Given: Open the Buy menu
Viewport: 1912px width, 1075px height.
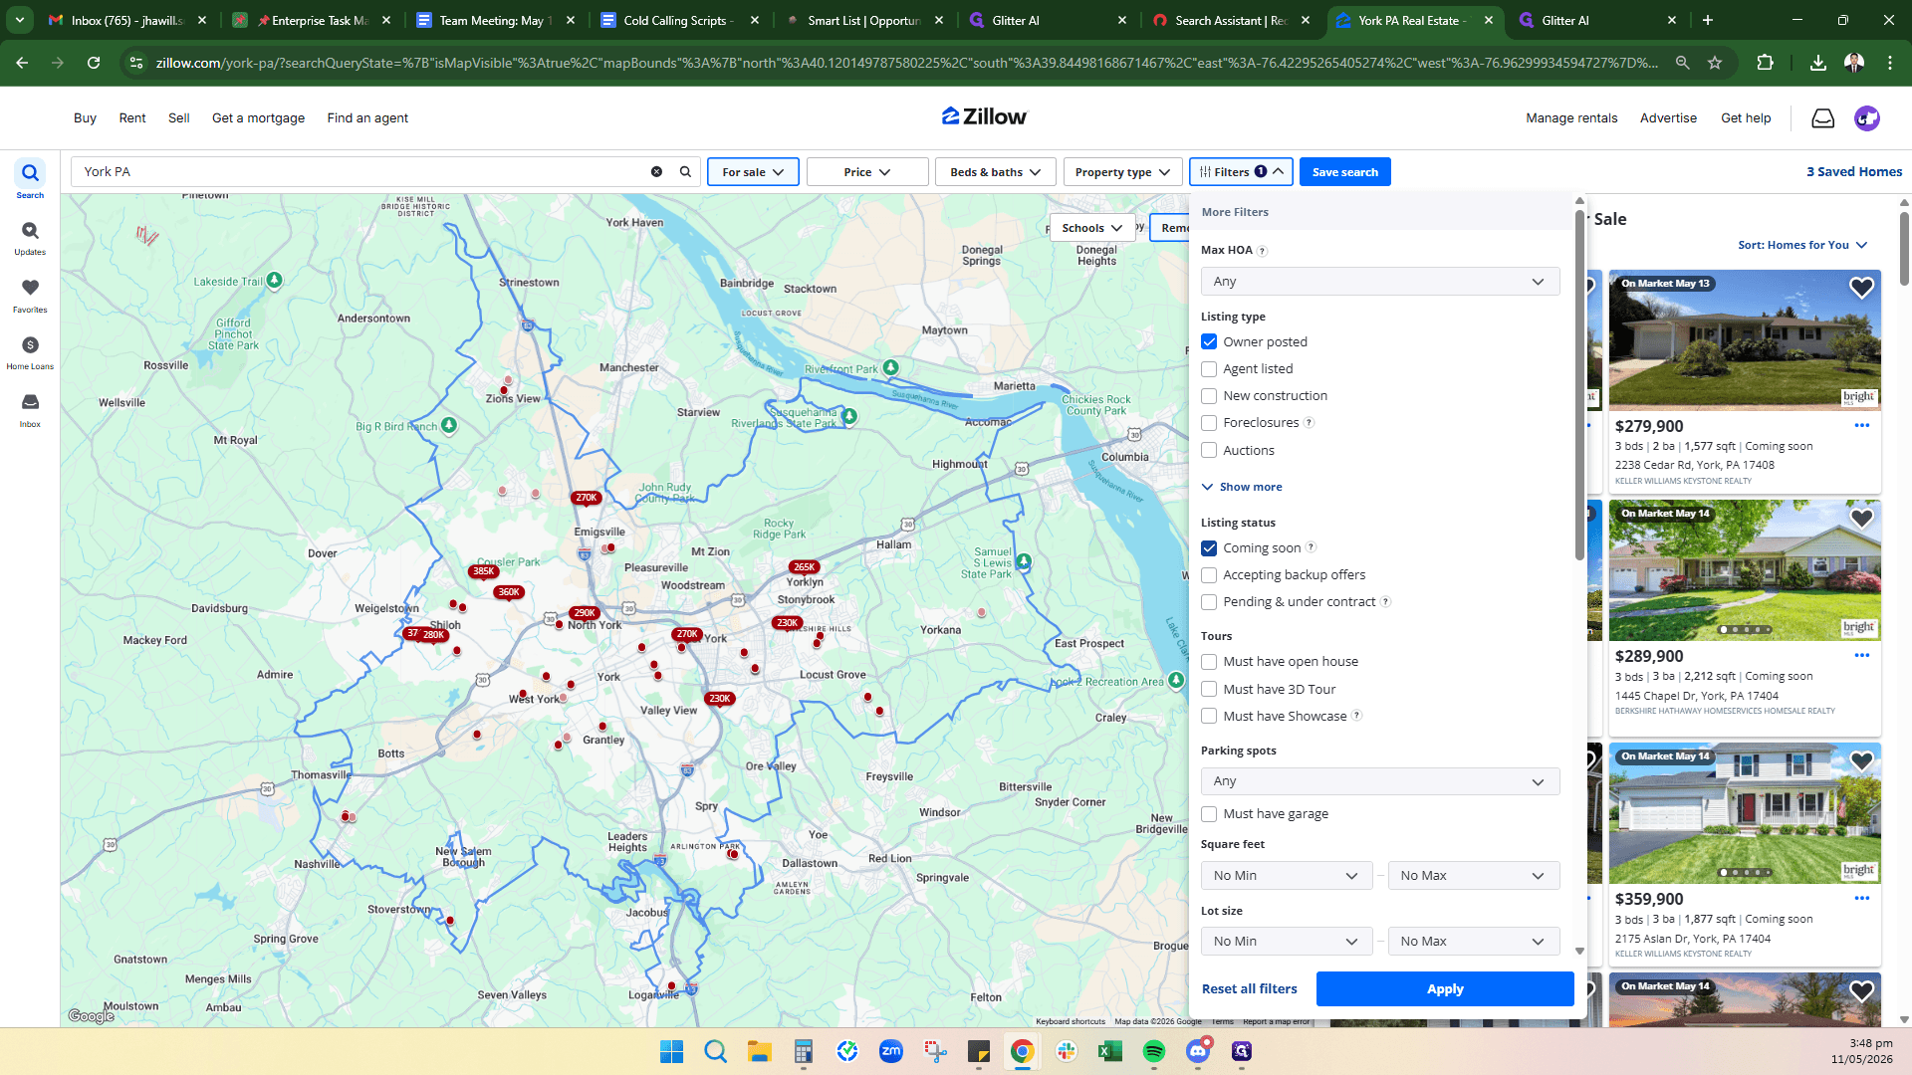Looking at the screenshot, I should (85, 117).
